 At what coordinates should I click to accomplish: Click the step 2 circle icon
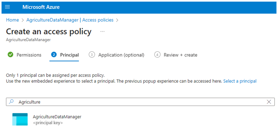54,55
